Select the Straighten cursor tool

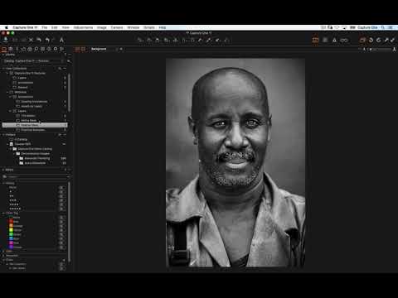(175, 41)
